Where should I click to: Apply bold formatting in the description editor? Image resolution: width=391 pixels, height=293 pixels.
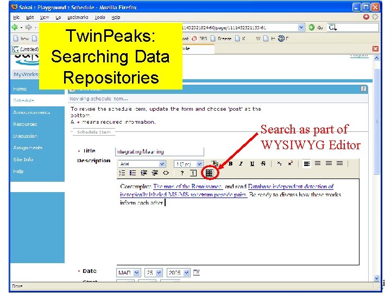pos(231,164)
